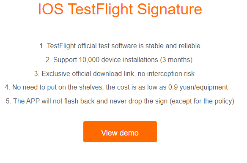Click the no interception risk phrase

pos(166,74)
